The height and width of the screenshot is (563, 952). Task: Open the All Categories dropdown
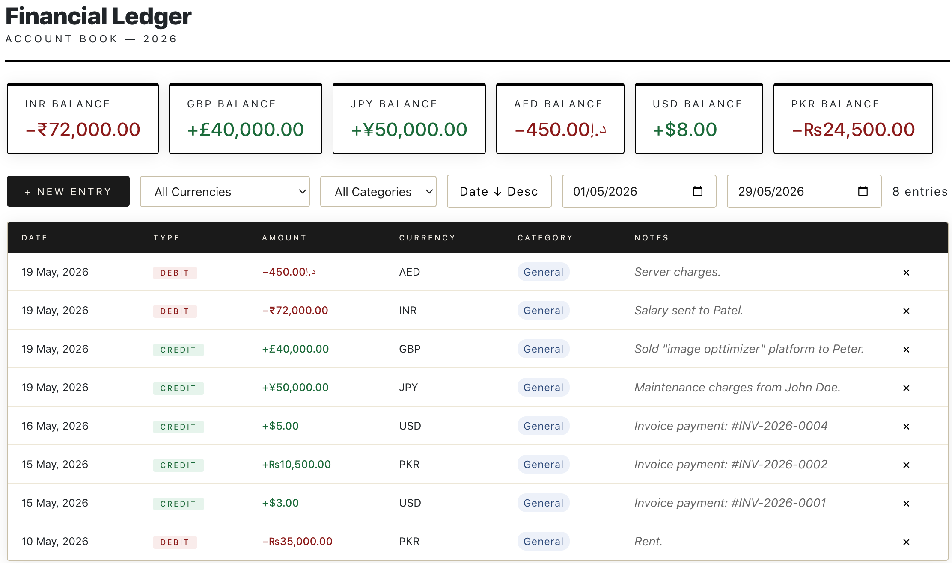click(378, 191)
